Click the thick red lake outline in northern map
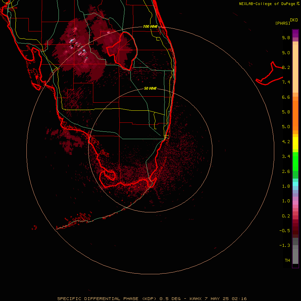 coord(122,51)
